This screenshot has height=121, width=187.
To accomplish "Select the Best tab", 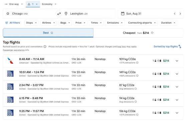I will 48,33.
